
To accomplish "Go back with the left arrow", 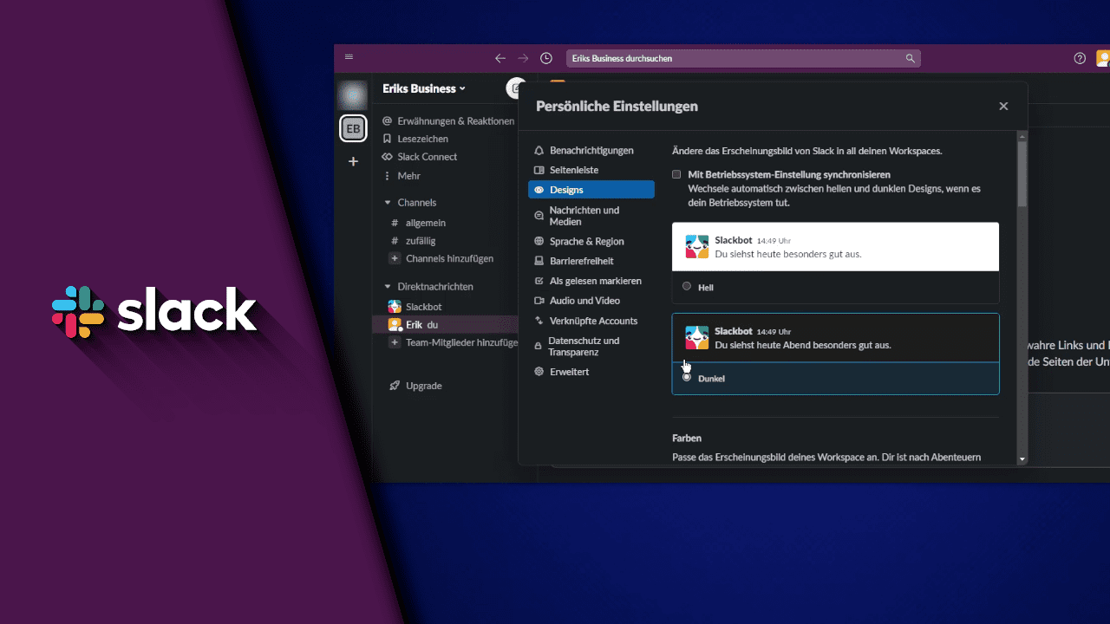I will 500,58.
